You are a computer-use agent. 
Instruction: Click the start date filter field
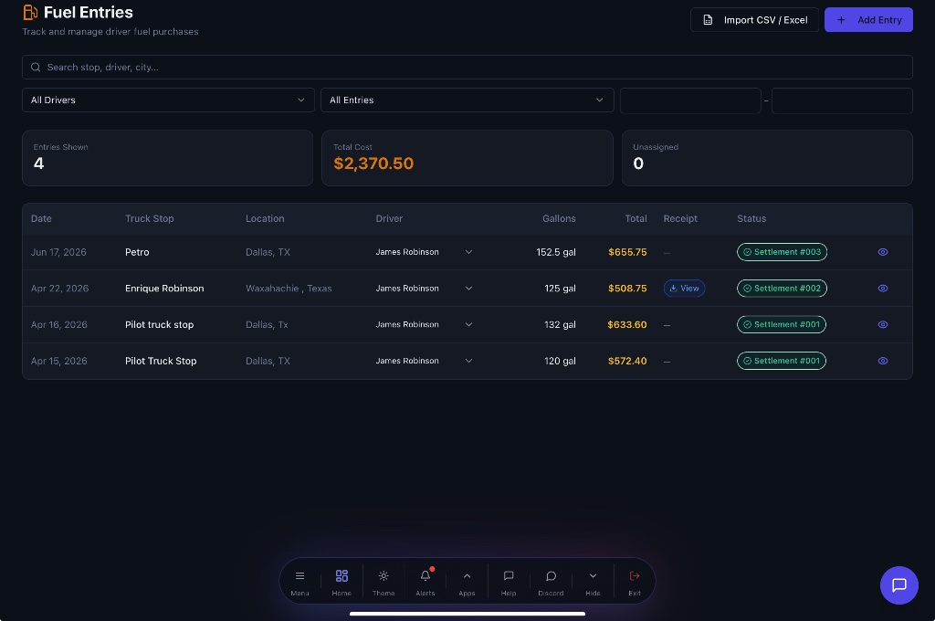point(690,100)
